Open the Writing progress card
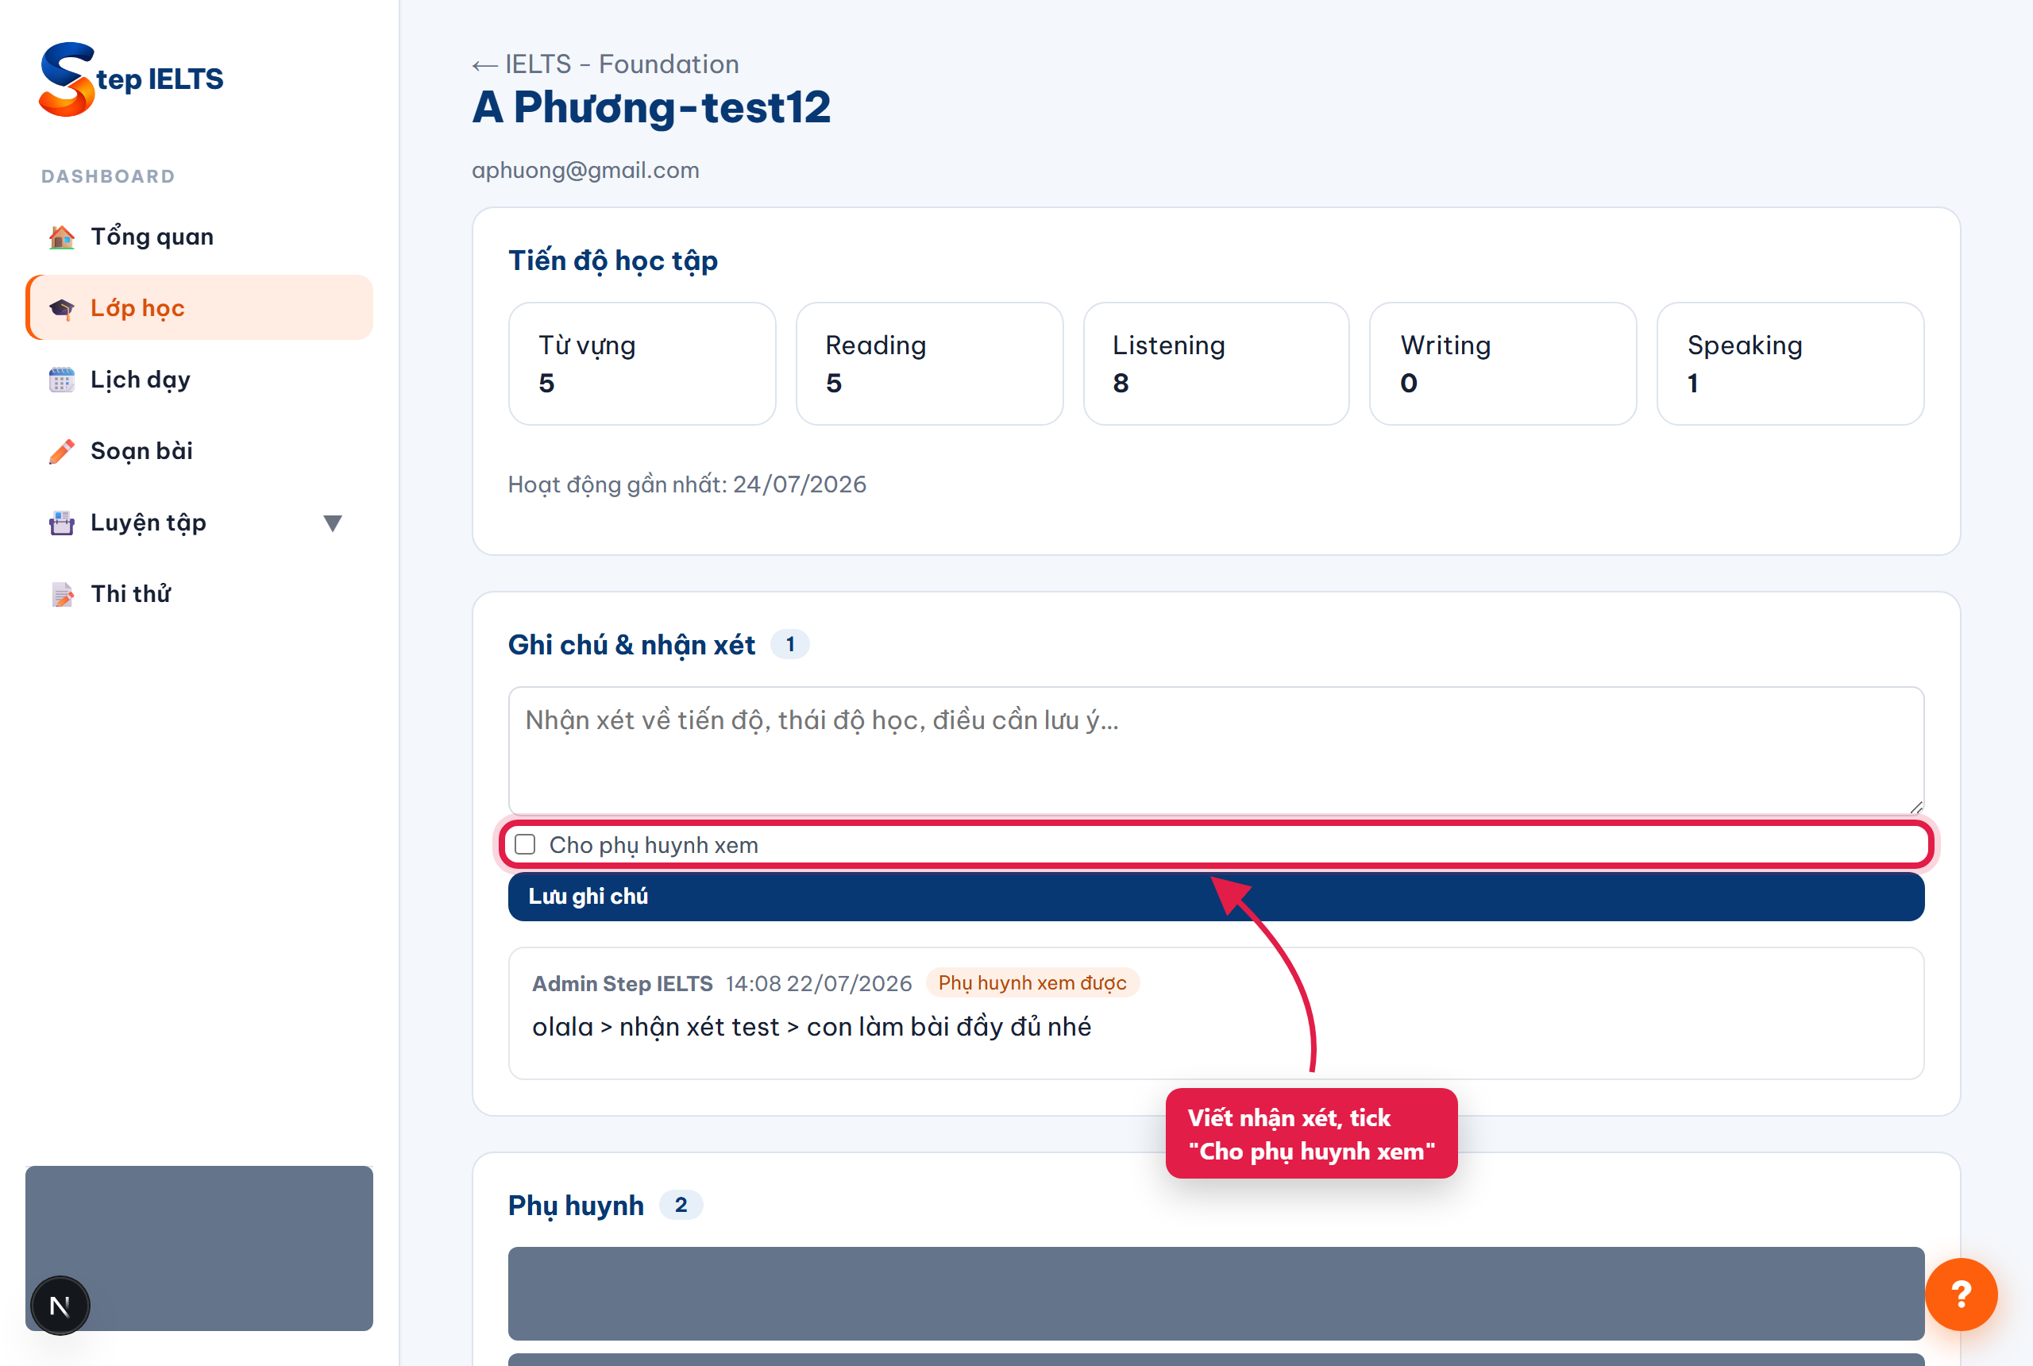Viewport: 2033px width, 1366px height. pos(1503,365)
